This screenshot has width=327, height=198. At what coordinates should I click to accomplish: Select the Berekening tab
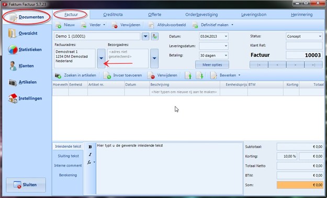pos(68,175)
